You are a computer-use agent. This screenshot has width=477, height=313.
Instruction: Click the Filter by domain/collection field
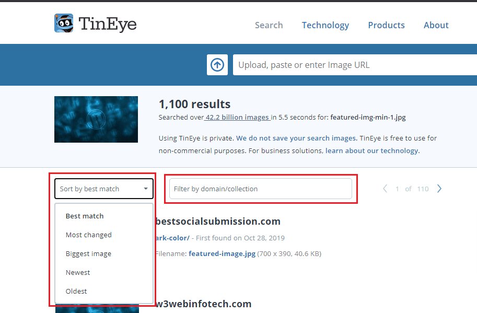[261, 189]
